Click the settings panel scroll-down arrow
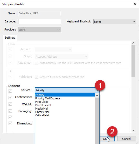The height and width of the screenshot is (144, 139). point(133,130)
